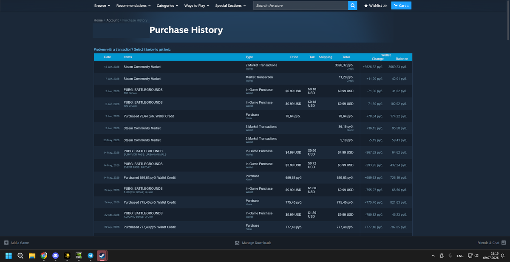Open the Wishlist with 29 items

point(375,6)
